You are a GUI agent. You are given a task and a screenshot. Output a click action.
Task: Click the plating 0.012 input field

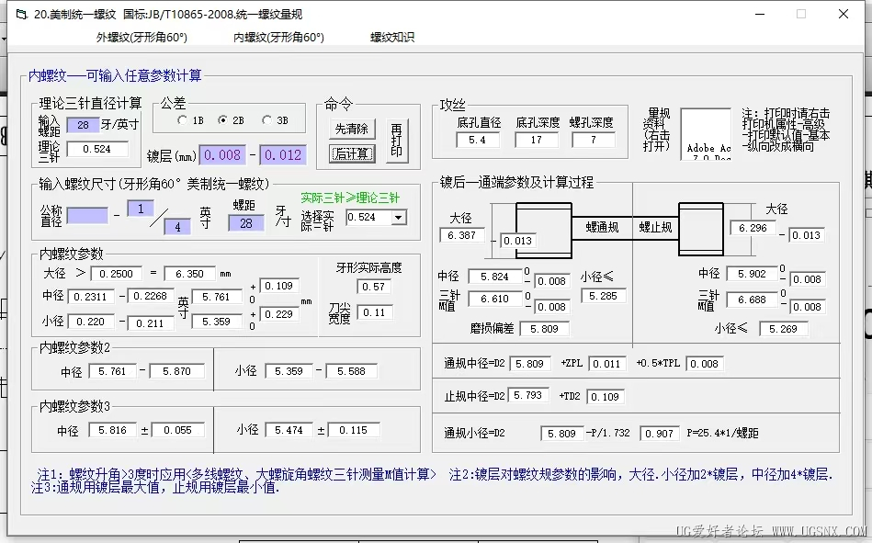282,154
